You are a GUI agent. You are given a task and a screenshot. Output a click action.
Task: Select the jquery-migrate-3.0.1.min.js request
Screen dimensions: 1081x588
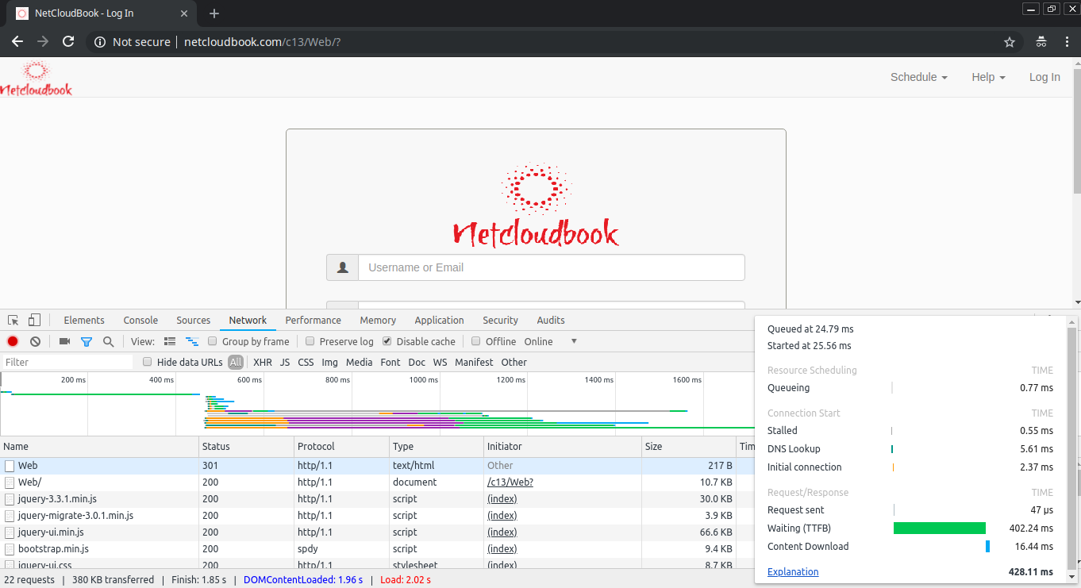(x=377, y=516)
